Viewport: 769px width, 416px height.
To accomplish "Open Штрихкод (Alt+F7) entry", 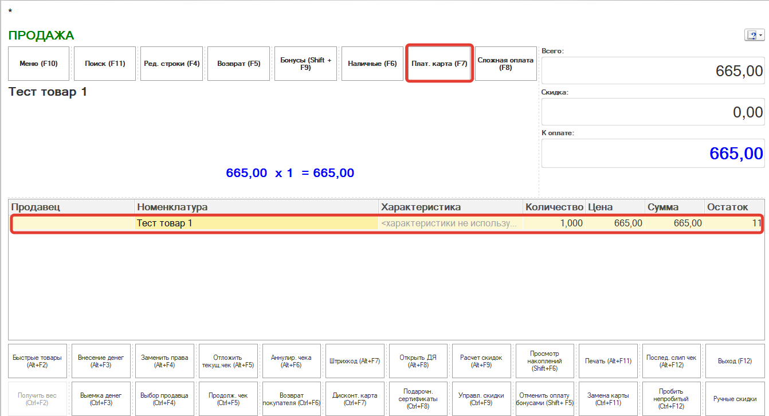I will tap(355, 361).
